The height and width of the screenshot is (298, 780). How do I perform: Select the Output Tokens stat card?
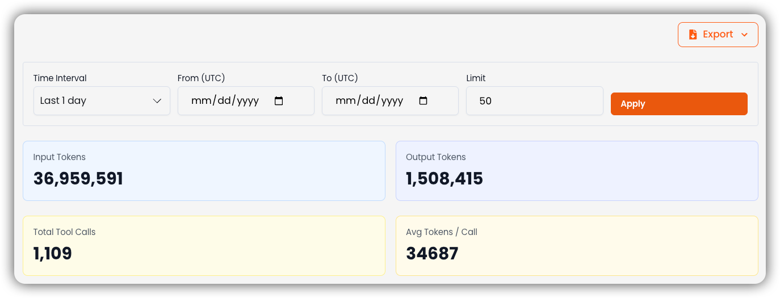click(577, 171)
